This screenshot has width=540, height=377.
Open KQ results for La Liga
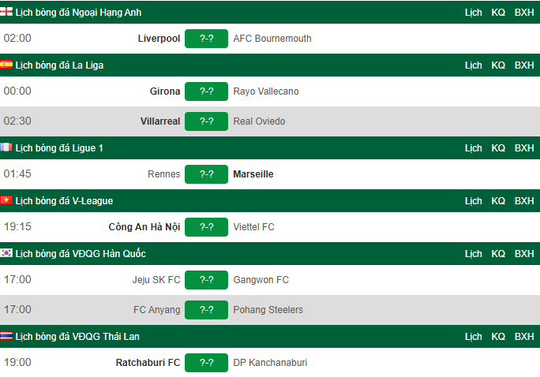498,65
